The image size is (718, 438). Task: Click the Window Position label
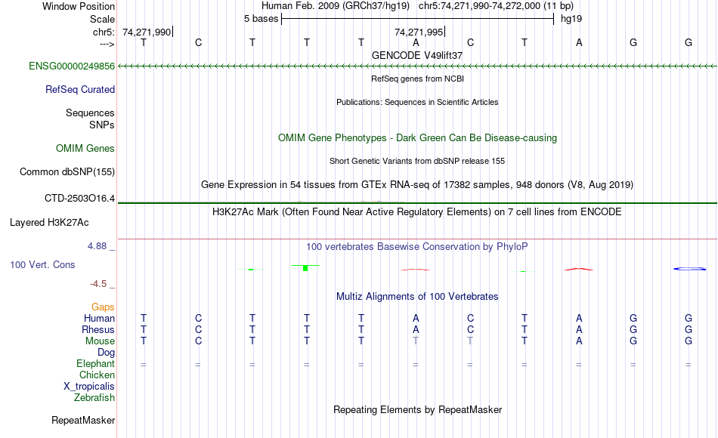(79, 6)
